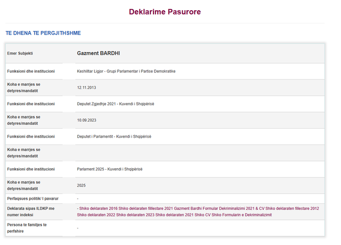341x245 pixels.
Task: View the Shiko deklaraten 2023 declaration
Action: pyautogui.click(x=135, y=215)
